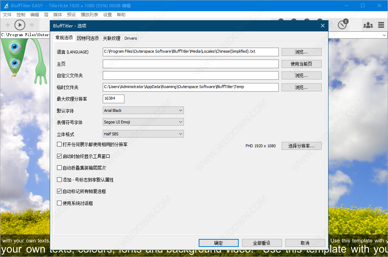The height and width of the screenshot is (257, 388).
Task: Open the 立体格式 Half SBS dropdown
Action: 143,134
